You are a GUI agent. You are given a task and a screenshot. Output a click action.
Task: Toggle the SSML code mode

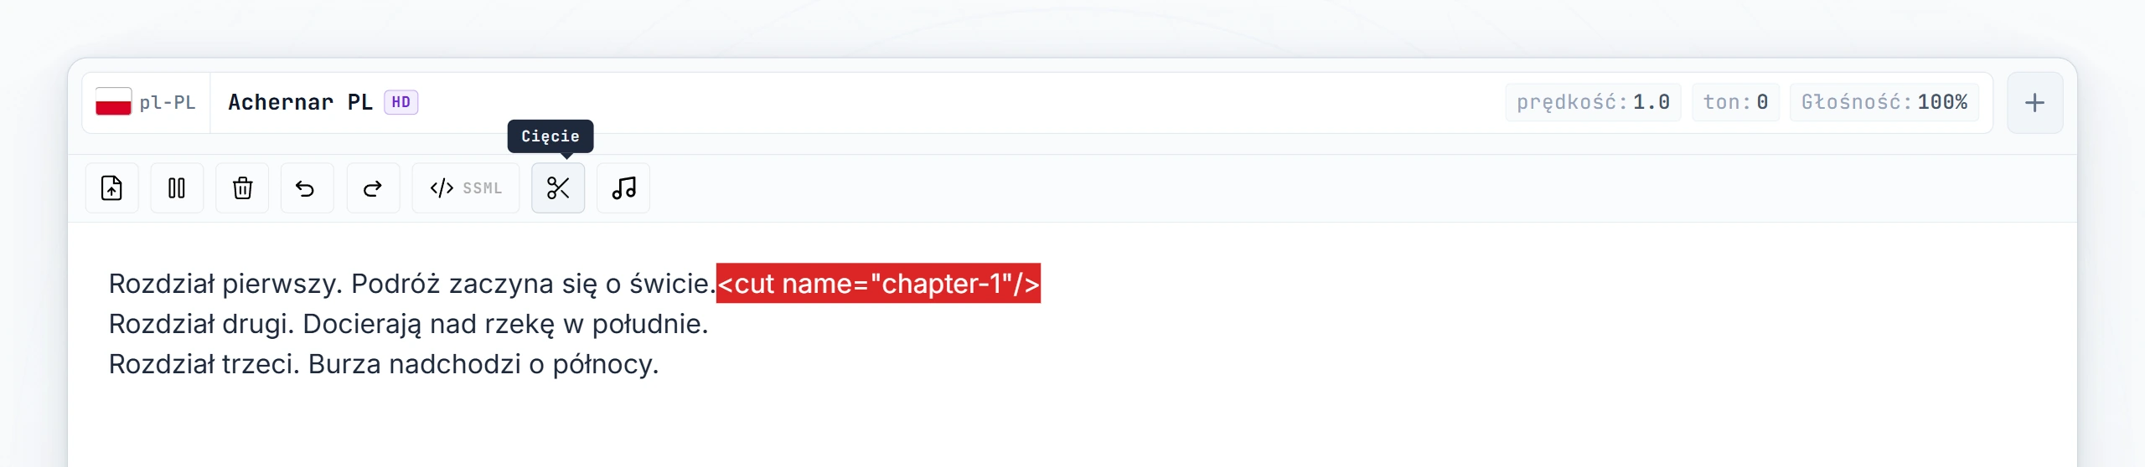tap(466, 188)
